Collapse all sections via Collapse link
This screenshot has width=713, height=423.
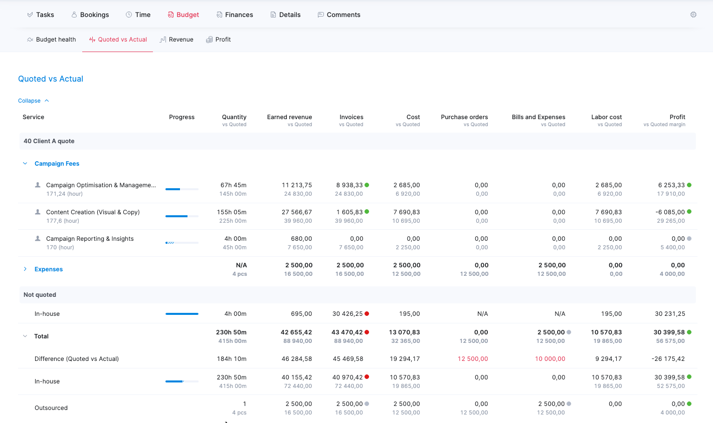point(34,101)
